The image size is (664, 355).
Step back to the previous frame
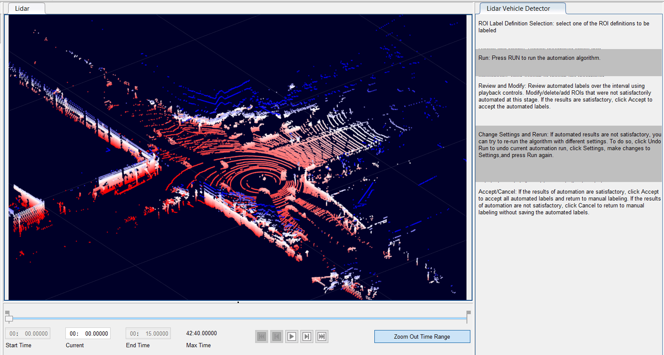point(277,336)
